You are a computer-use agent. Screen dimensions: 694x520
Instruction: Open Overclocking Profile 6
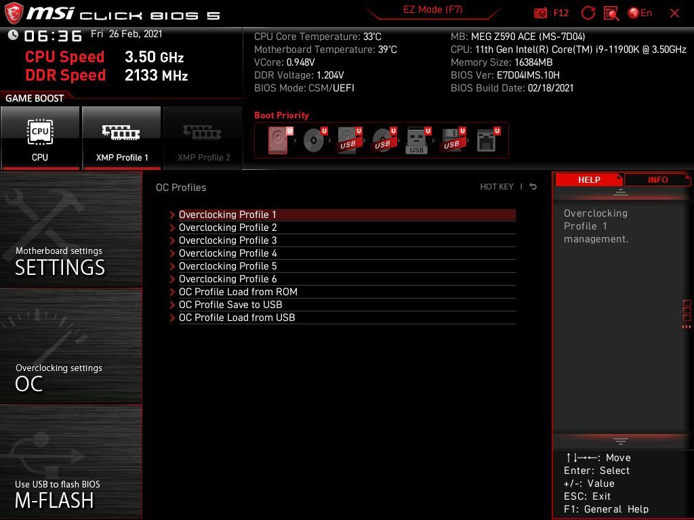coord(347,279)
